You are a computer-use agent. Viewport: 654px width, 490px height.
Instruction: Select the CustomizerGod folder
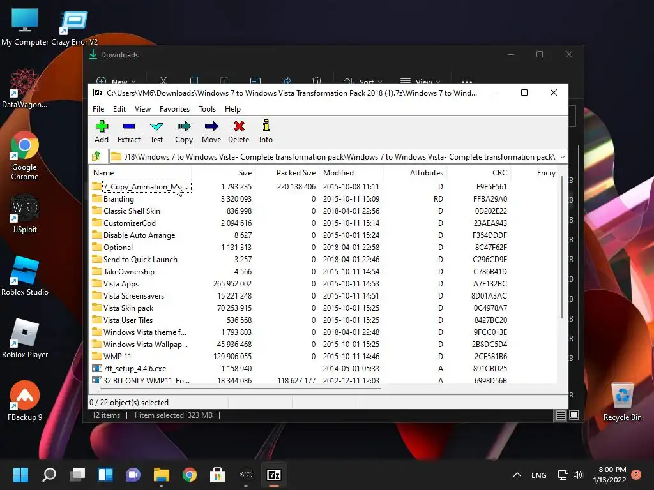pos(124,223)
